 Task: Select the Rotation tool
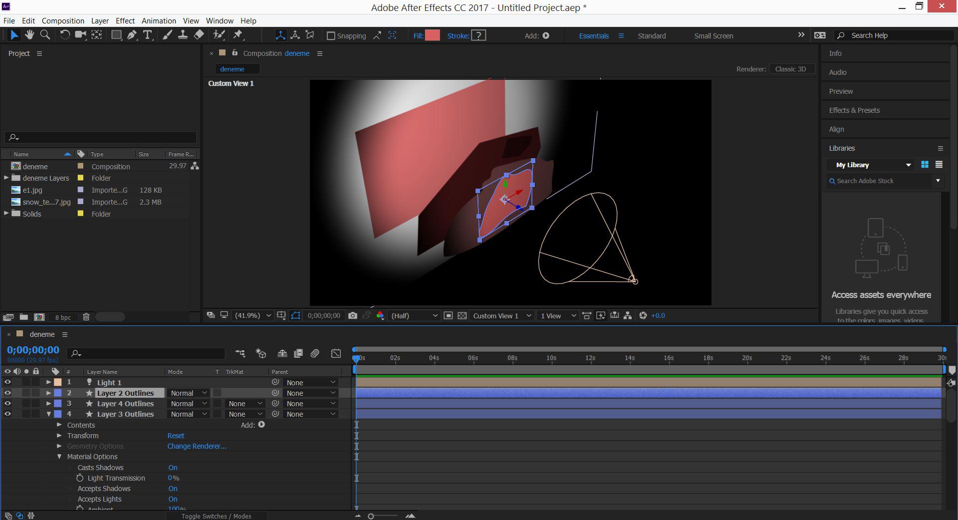(65, 35)
